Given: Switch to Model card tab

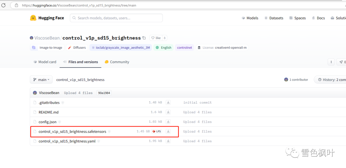Looking at the screenshot, I should pyautogui.click(x=45, y=62).
